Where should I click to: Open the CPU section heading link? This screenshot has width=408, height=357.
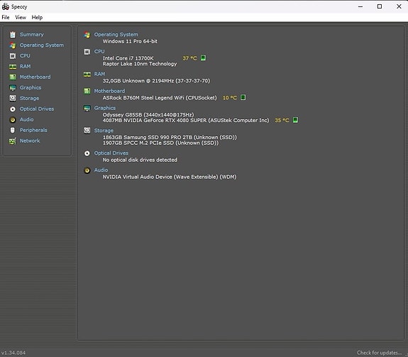[99, 52]
